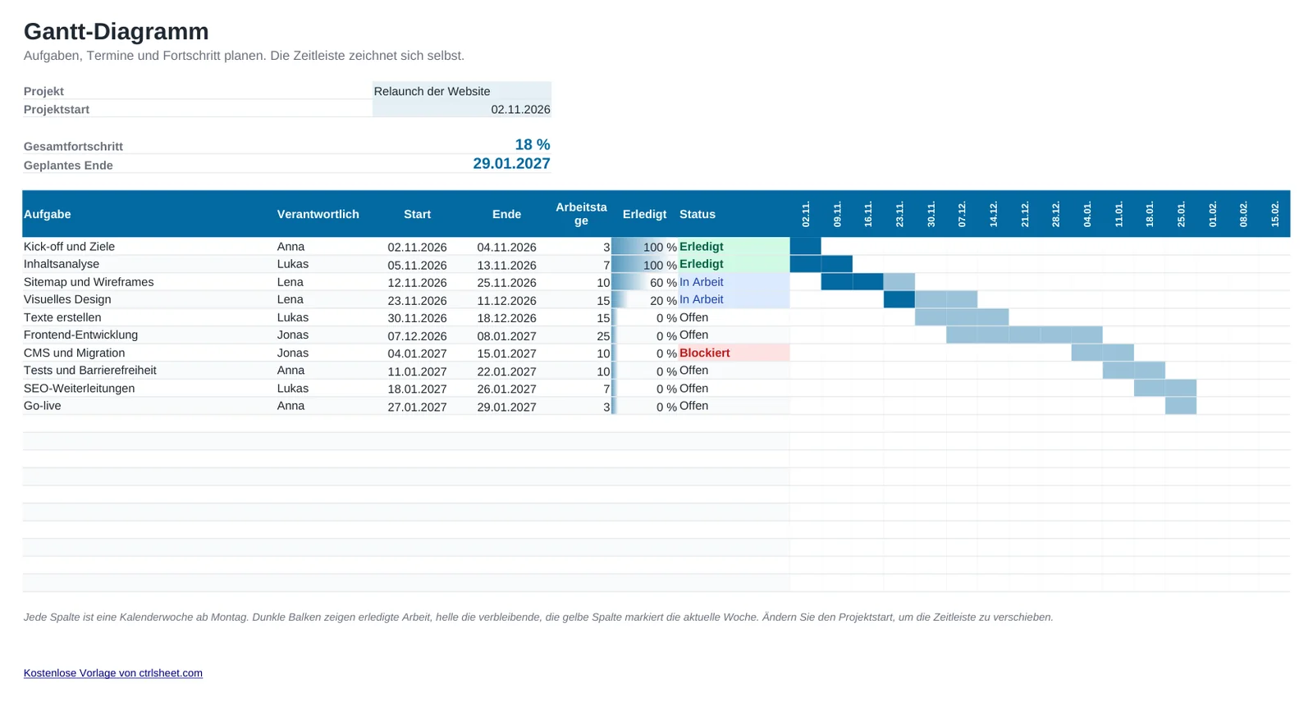Viewport: 1313px width, 701px height.
Task: Click the Frontend-Entwicklung task name
Action: click(x=80, y=335)
